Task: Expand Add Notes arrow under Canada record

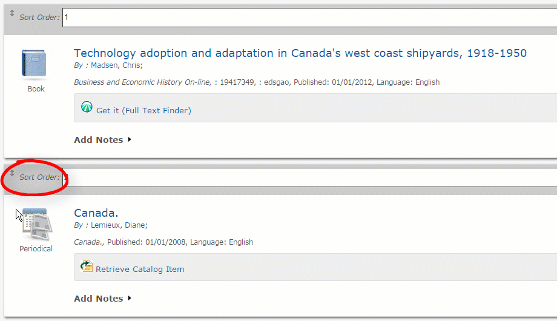Action: tap(130, 298)
